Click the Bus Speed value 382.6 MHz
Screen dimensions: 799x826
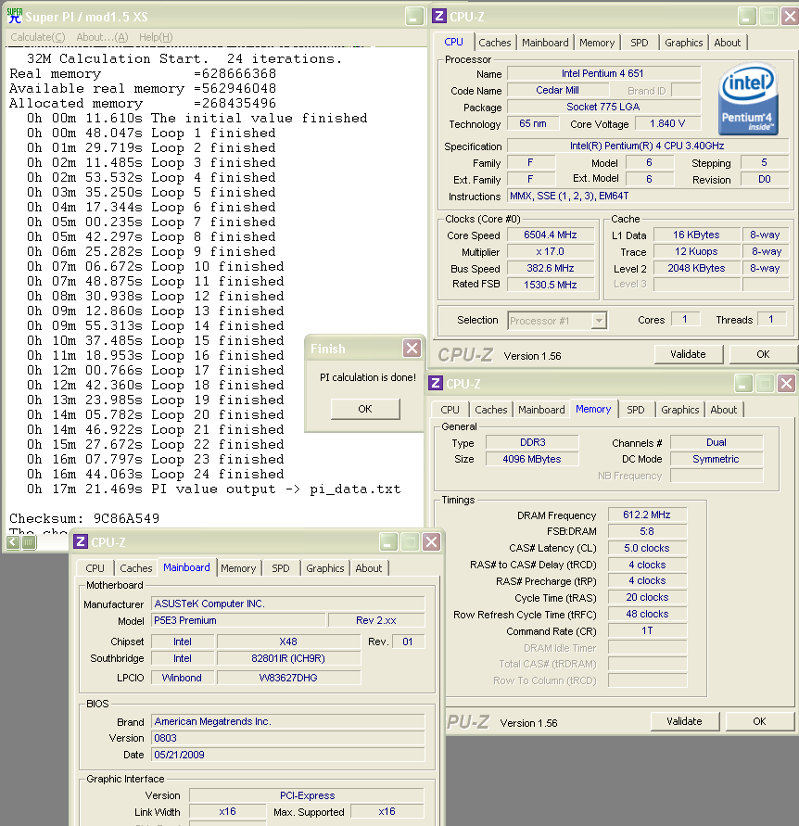pyautogui.click(x=550, y=268)
